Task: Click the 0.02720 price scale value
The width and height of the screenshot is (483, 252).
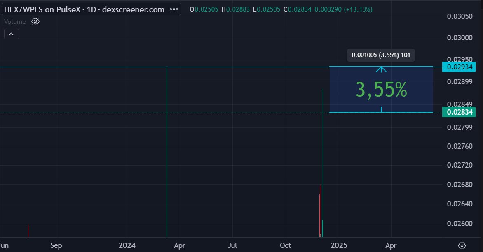Action: click(460, 165)
